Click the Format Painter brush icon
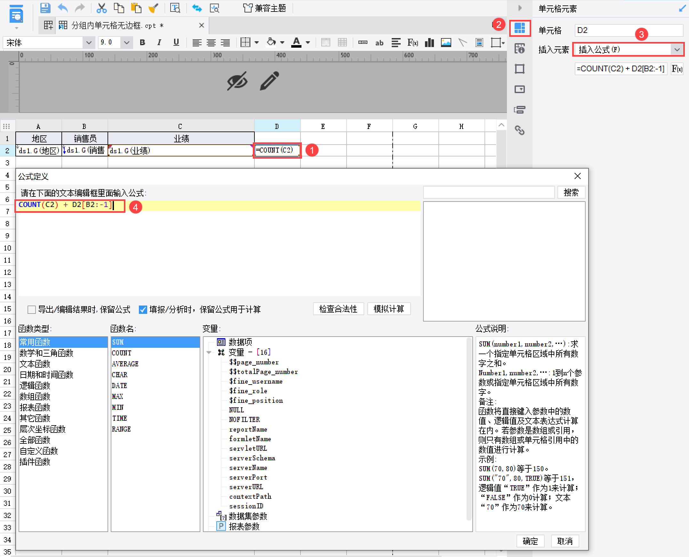 point(153,8)
